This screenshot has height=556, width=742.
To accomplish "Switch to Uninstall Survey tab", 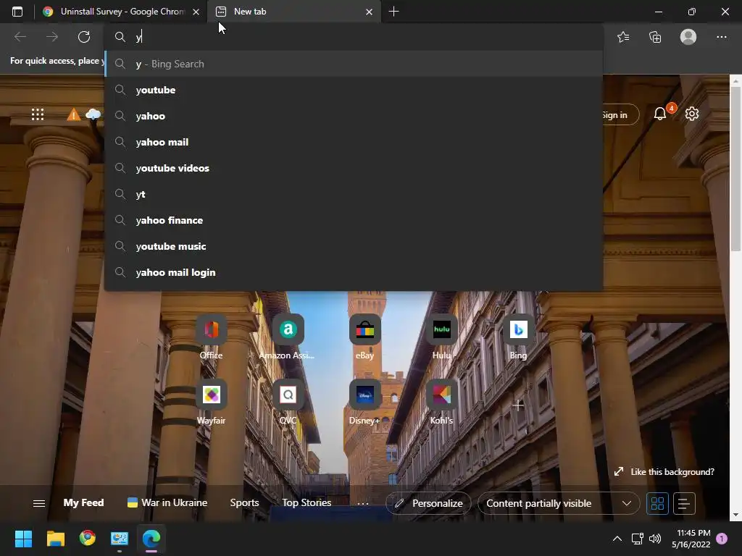I will (x=121, y=12).
